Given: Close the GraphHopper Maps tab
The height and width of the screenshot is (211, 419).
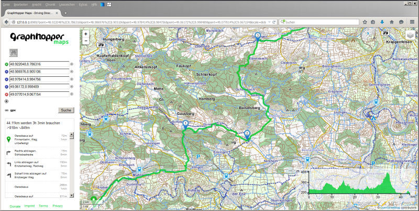Looking at the screenshot, I should [x=58, y=13].
